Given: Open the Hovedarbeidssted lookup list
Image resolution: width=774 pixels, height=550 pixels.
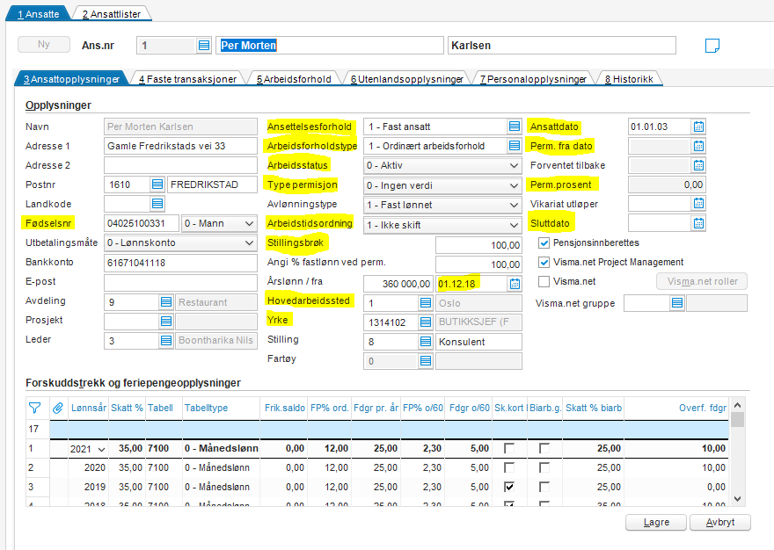Looking at the screenshot, I should point(426,302).
